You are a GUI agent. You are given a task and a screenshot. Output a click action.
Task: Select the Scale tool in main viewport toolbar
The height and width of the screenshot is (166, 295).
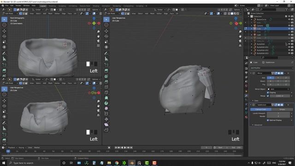point(106,42)
